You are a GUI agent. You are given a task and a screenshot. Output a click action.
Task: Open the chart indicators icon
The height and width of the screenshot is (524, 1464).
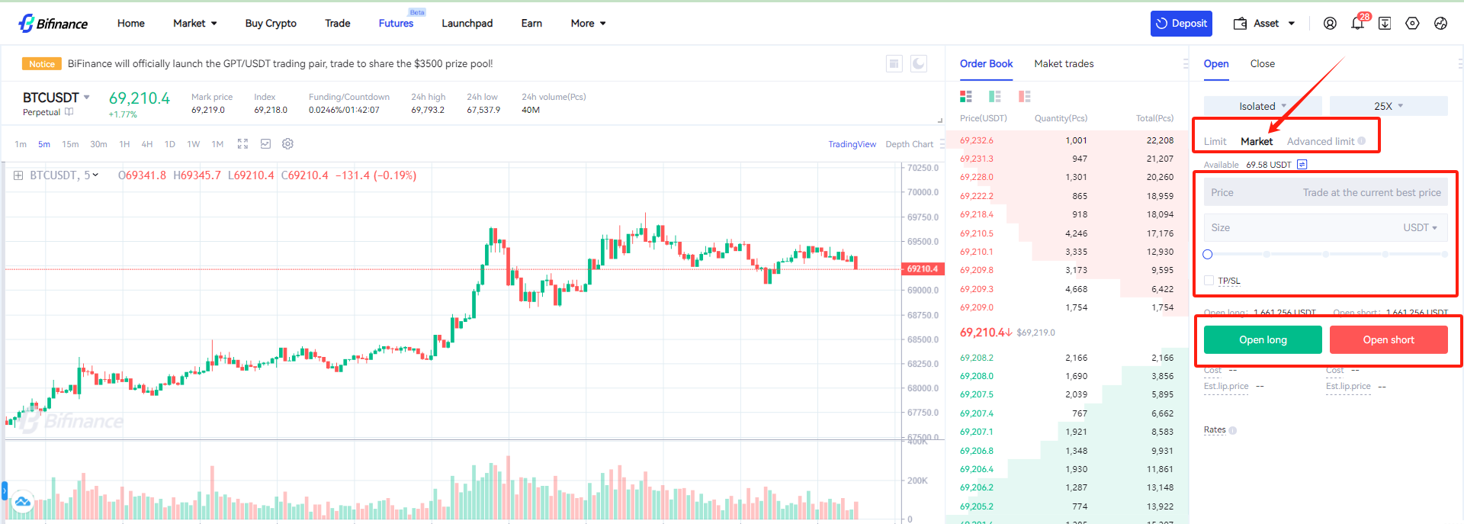[x=265, y=143]
